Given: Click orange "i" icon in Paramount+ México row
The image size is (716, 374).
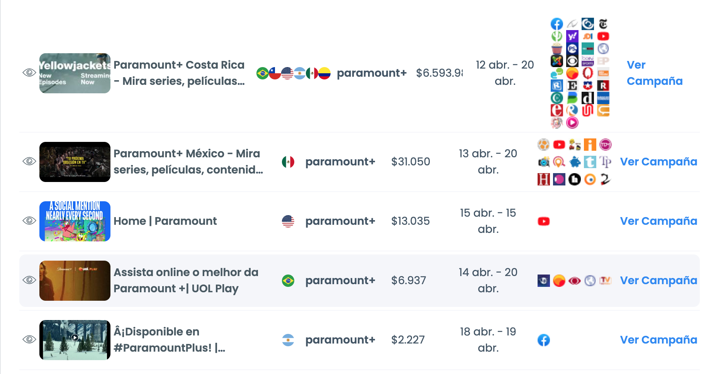Looking at the screenshot, I should click(590, 145).
